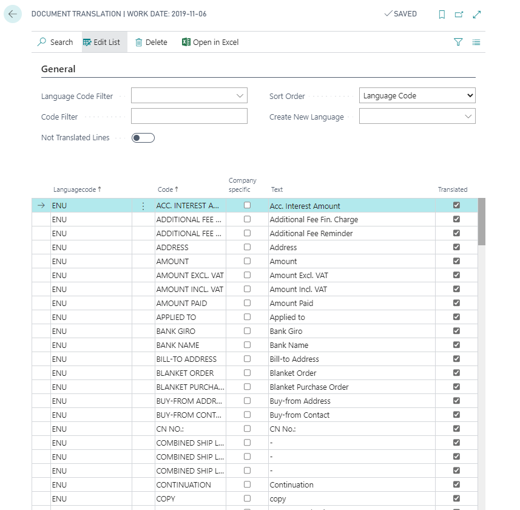Select the 'Bill-to Address' text cell
520x510 pixels.
(351, 359)
